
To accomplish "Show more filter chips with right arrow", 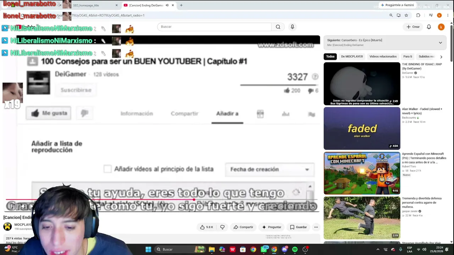I will coord(441,57).
